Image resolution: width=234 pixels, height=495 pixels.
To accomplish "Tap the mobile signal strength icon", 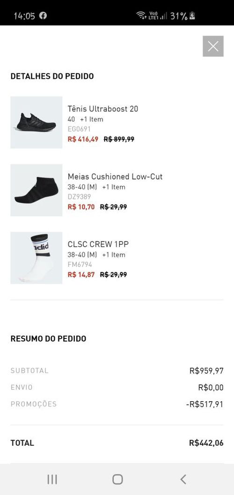I will pos(163,16).
